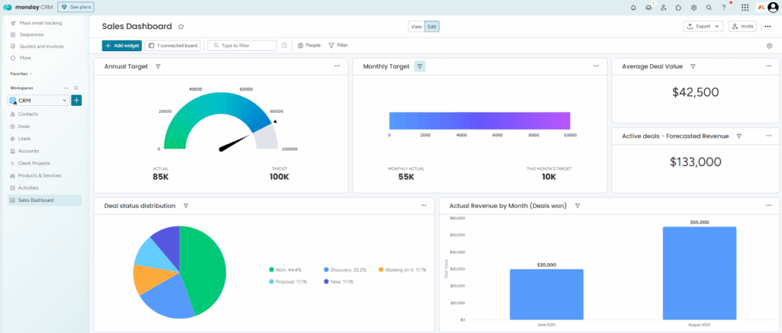The width and height of the screenshot is (782, 333).
Task: Go to Contacts in the sidebar
Action: pos(27,114)
